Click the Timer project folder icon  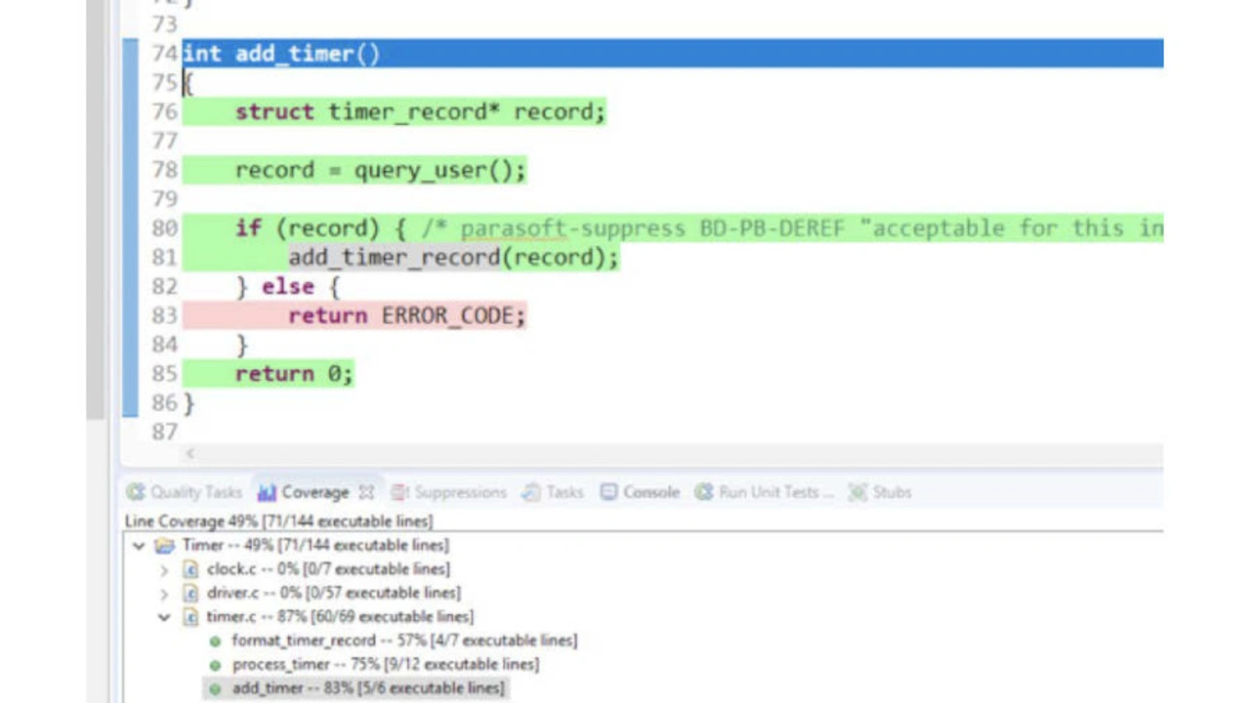165,546
